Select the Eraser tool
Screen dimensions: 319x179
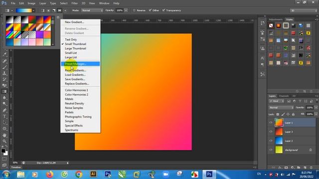(4, 86)
